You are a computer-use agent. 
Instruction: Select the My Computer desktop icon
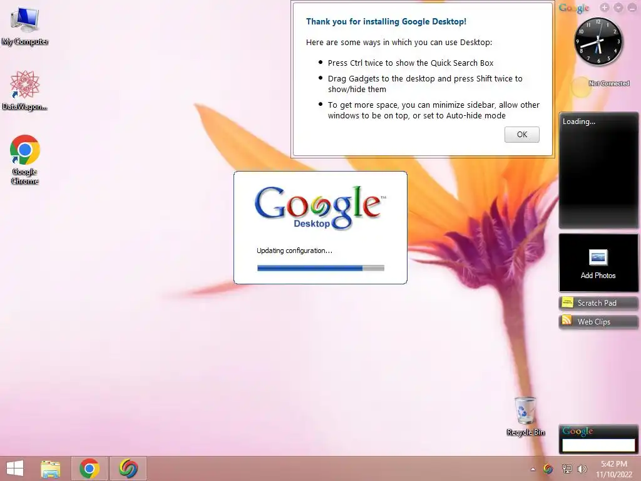pyautogui.click(x=25, y=26)
